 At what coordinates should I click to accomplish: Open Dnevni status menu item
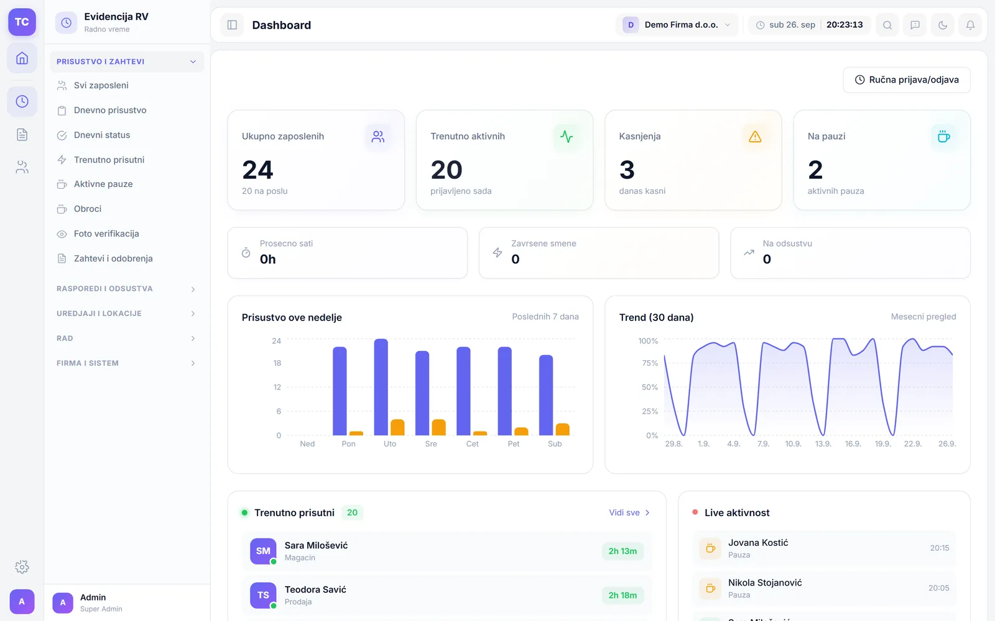coord(127,135)
